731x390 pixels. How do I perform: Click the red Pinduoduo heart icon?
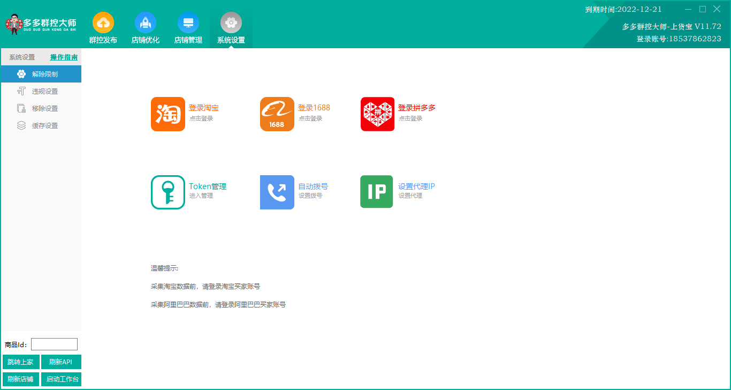point(377,114)
